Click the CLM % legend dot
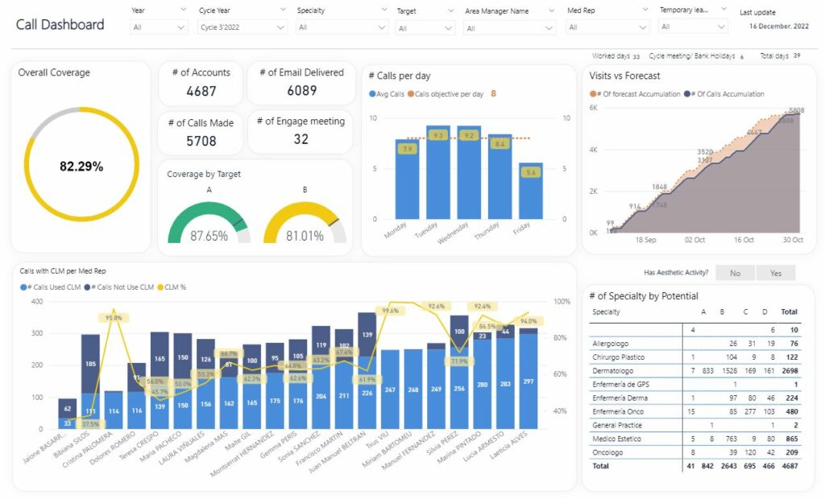825x499 pixels. [x=160, y=287]
